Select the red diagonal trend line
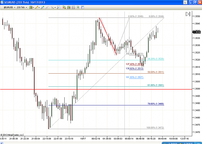Image resolution: width=202 pixels, height=144 pixels. pos(108,36)
